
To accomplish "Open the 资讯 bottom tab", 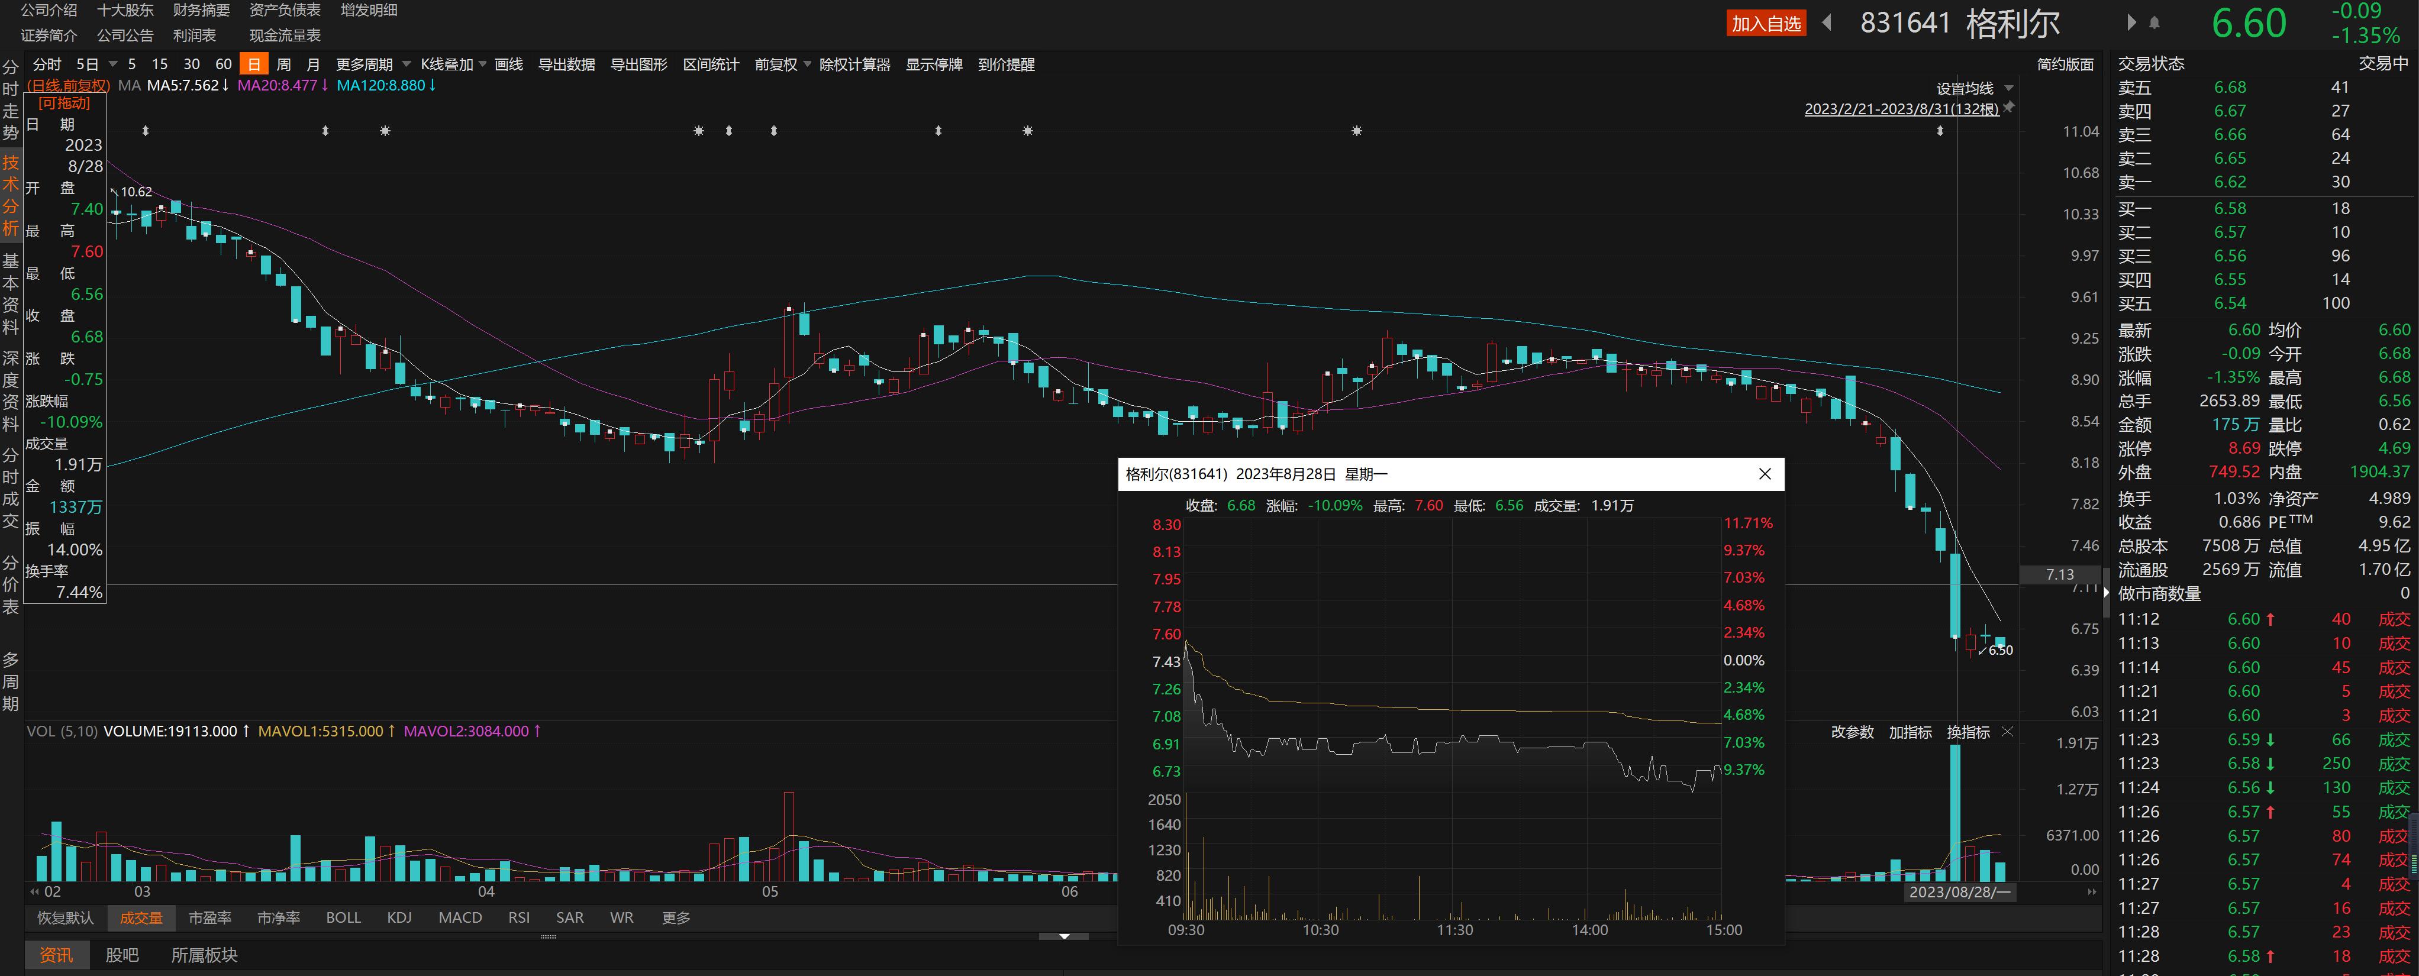I will pos(56,955).
